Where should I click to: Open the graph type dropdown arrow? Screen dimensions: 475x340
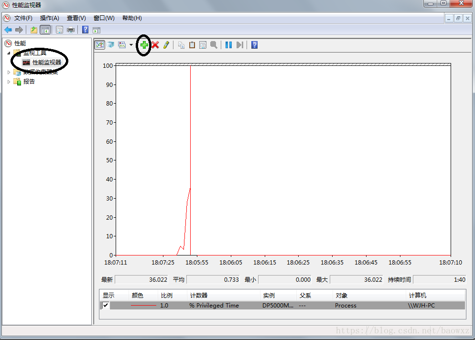coord(131,45)
